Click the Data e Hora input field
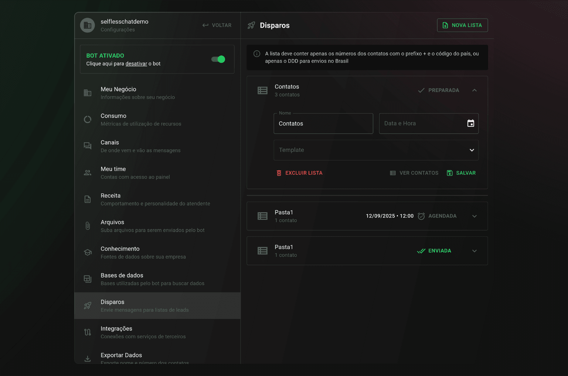 coord(429,123)
